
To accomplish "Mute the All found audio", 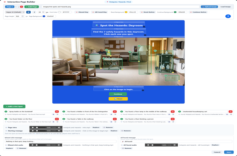I will coord(174,145).
